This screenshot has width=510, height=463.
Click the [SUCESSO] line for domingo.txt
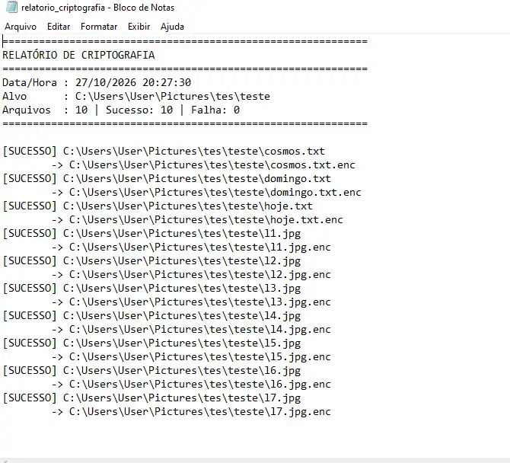coord(167,179)
